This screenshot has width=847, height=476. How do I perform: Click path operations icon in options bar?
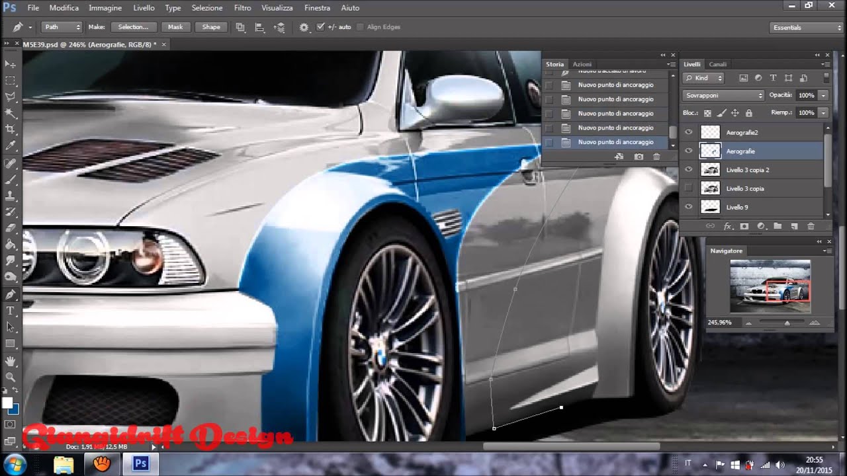tap(240, 27)
